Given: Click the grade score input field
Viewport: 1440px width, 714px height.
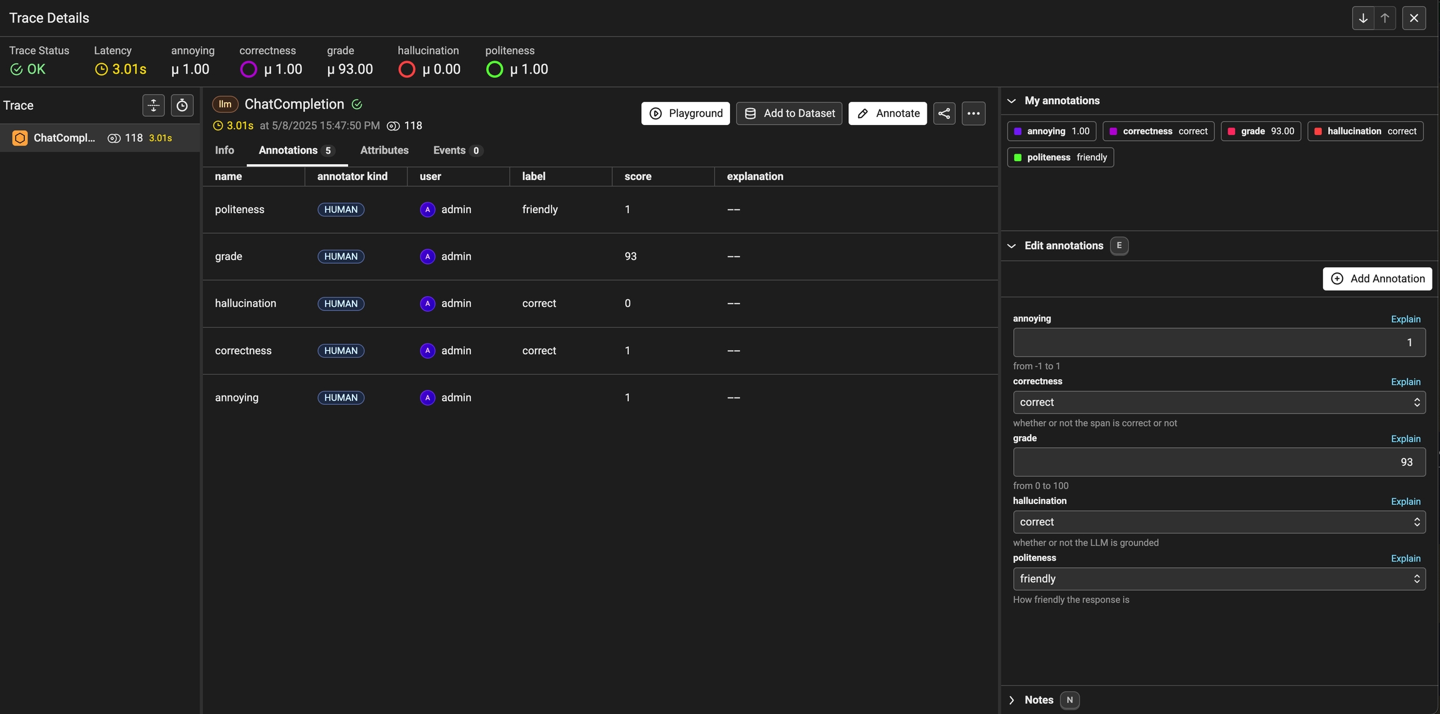Looking at the screenshot, I should click(1218, 462).
